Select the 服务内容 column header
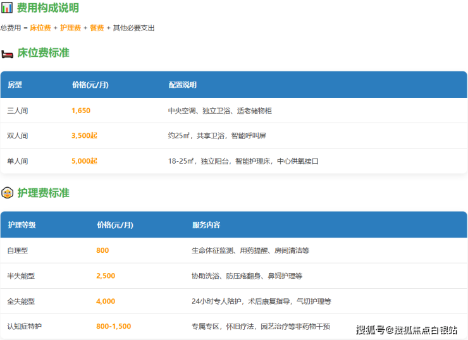Viewport: 468px width, 340px height. pyautogui.click(x=206, y=225)
